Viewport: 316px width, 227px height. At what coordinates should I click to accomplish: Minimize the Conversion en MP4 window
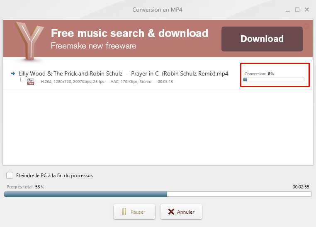pos(288,10)
